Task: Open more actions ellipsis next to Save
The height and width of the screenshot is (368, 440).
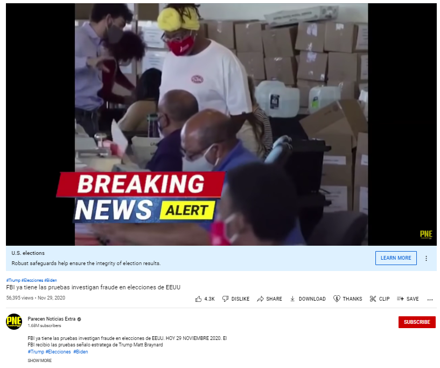Action: coord(430,300)
